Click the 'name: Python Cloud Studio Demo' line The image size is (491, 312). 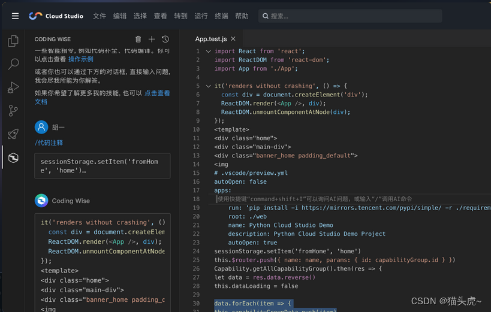point(281,225)
